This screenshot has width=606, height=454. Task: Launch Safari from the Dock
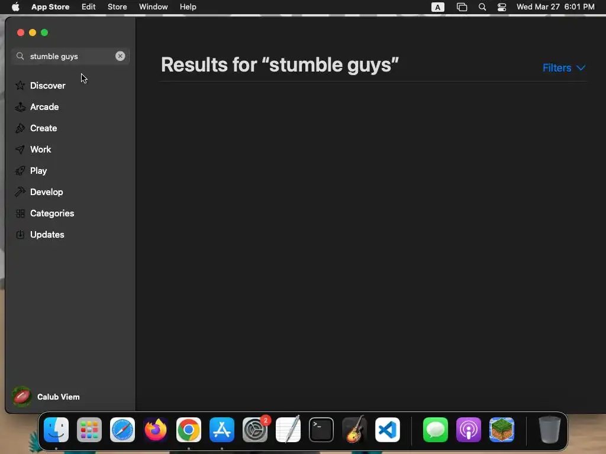click(x=123, y=430)
